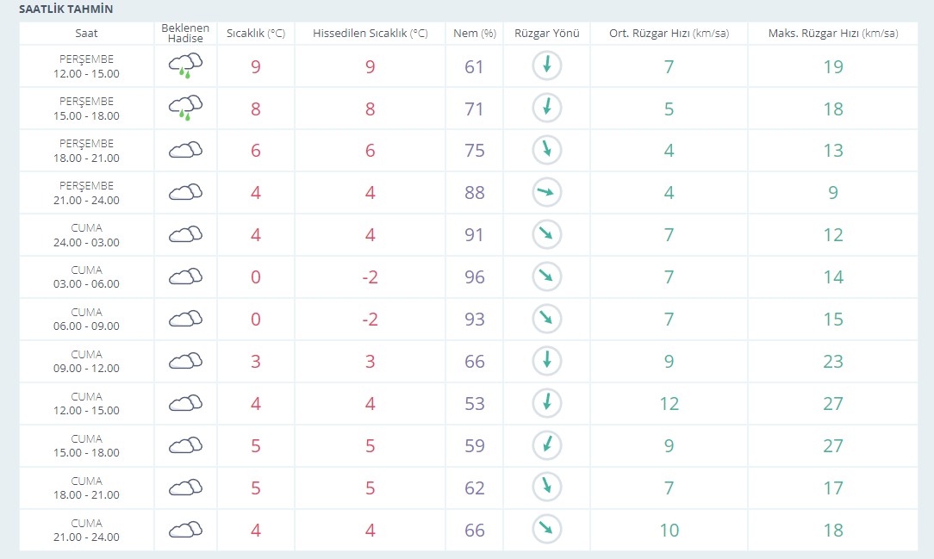The width and height of the screenshot is (934, 559).
Task: Click the rain icon for Perşembe 15.00 - 18.00
Action: [185, 108]
